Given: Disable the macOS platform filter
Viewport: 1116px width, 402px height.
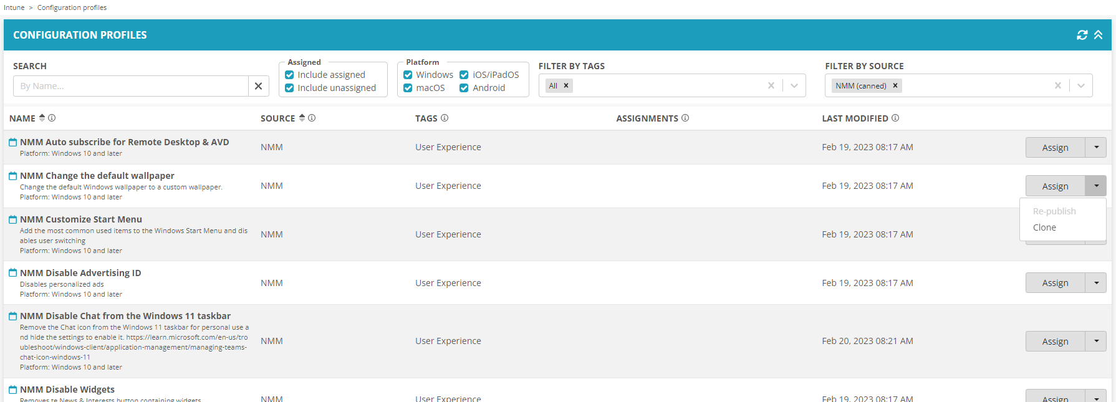Looking at the screenshot, I should (408, 88).
